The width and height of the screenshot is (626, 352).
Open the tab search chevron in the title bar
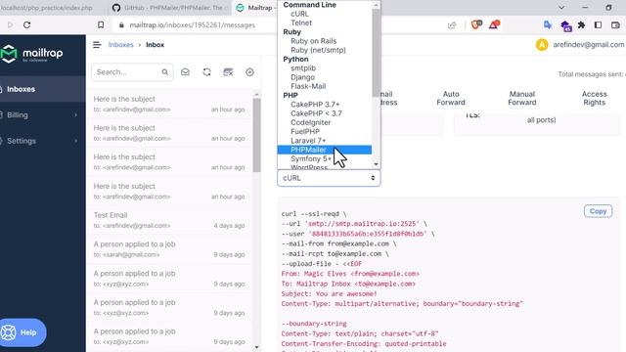561,8
